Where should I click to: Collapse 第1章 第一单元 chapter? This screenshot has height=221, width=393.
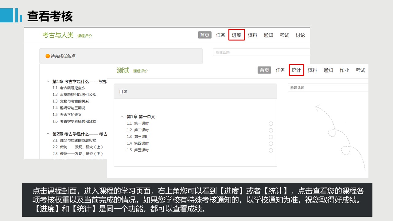[122, 117]
